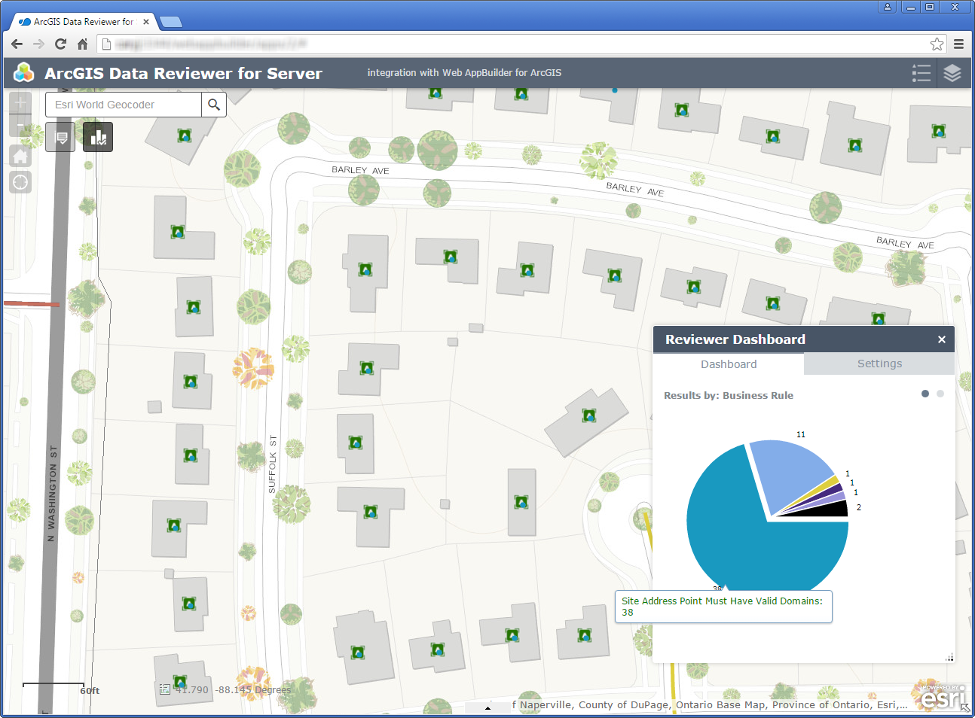975x718 pixels.
Task: Close the ArcGIS Data Reviewer browser tab
Action: (146, 22)
